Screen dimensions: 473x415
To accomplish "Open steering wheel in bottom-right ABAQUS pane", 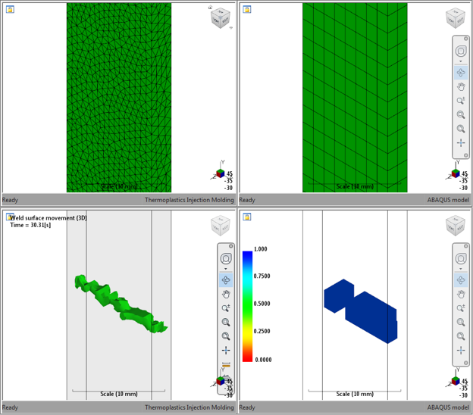I will point(461,258).
